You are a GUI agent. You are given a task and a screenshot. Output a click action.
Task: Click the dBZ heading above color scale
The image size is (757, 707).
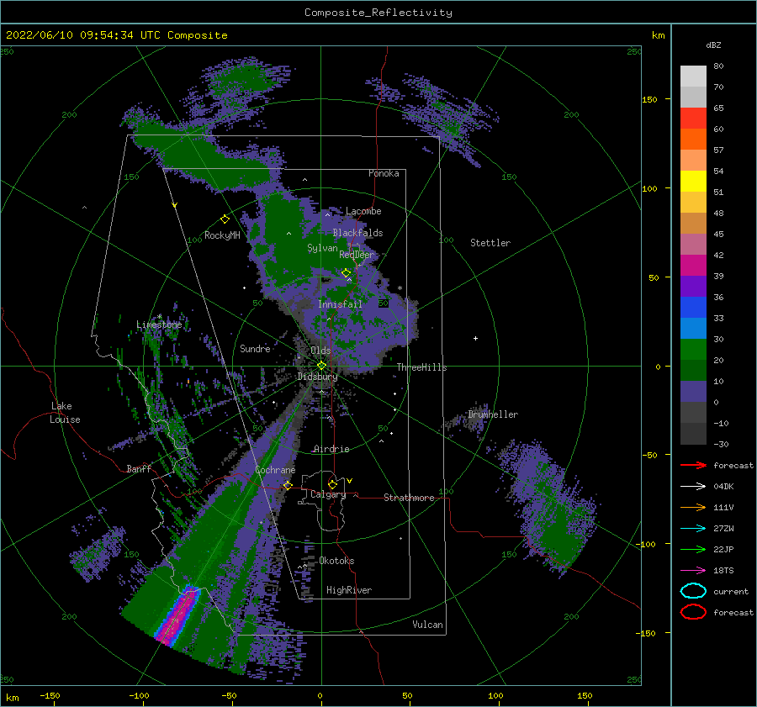pos(713,45)
